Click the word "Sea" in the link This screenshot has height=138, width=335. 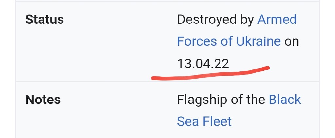pyautogui.click(x=188, y=121)
